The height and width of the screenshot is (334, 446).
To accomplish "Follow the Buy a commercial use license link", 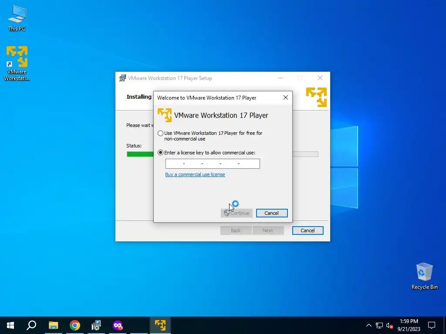I will [195, 174].
